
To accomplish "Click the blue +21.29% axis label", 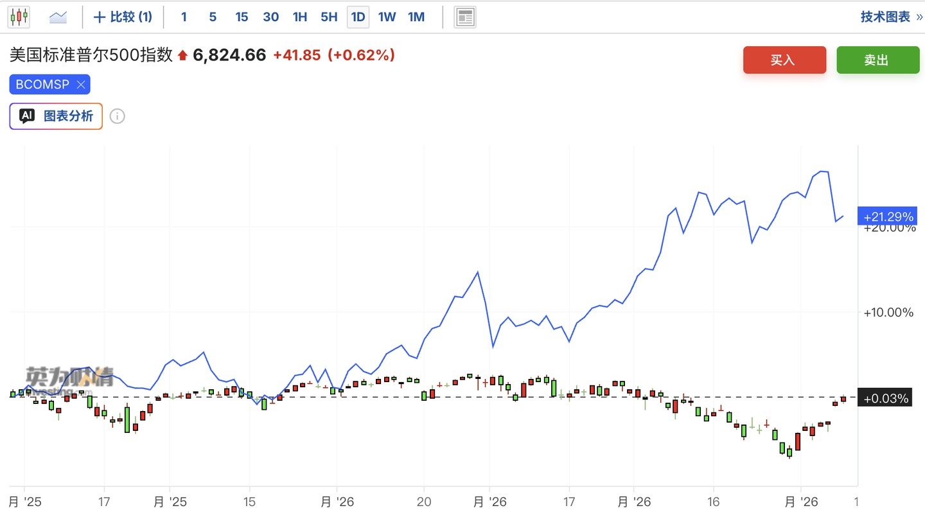I will (x=887, y=216).
